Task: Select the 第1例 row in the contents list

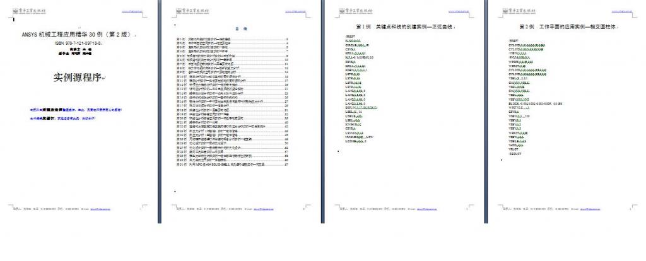Action: click(232, 40)
